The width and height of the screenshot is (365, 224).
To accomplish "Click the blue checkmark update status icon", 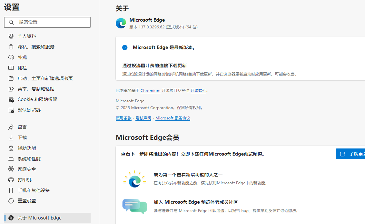I will click(x=125, y=47).
